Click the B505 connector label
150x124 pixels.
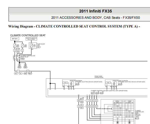[120, 84]
